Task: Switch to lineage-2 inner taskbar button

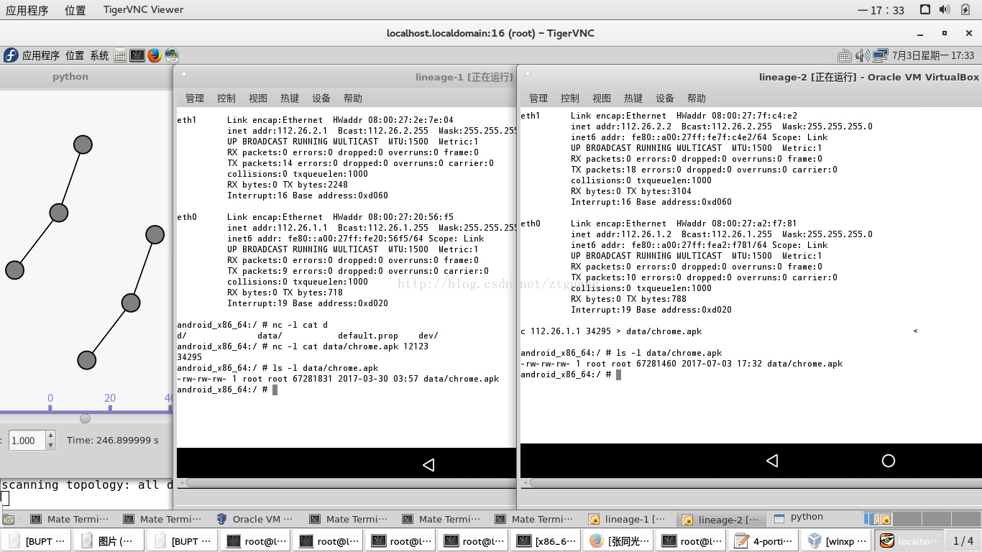Action: pos(720,519)
